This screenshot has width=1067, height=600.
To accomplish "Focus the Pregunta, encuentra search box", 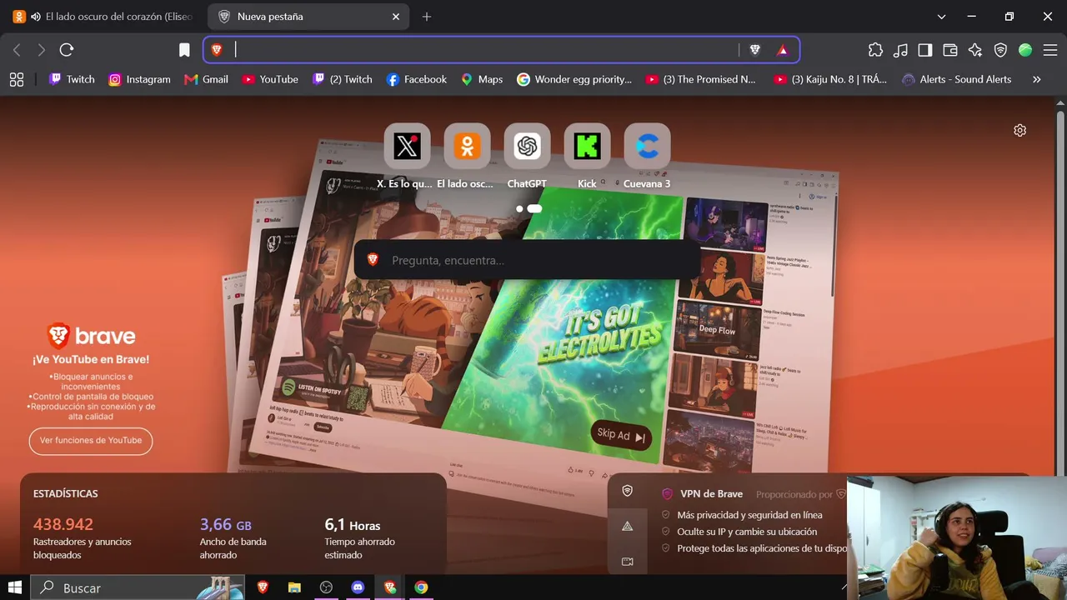I will click(527, 260).
